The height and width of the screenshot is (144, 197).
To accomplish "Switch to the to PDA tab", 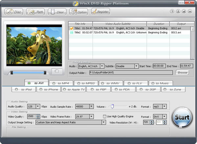I will (123, 89).
